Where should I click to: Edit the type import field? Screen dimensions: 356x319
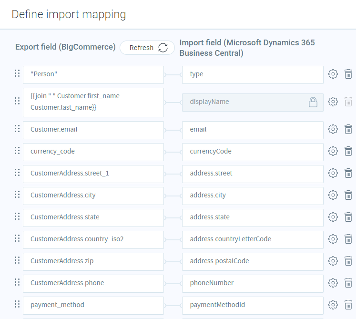pos(253,75)
